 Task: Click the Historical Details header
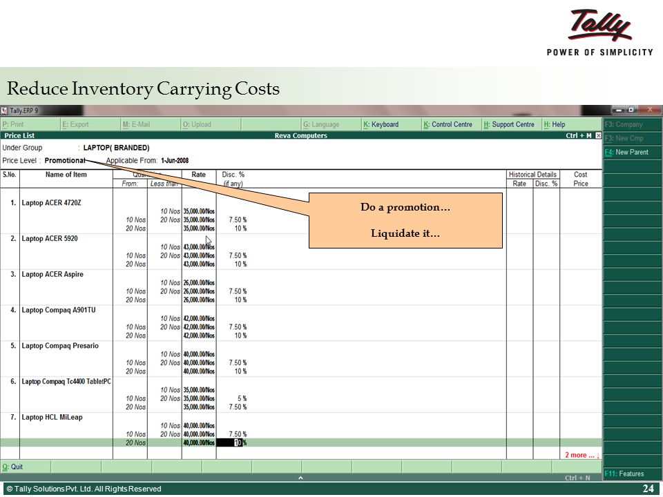[x=532, y=175]
